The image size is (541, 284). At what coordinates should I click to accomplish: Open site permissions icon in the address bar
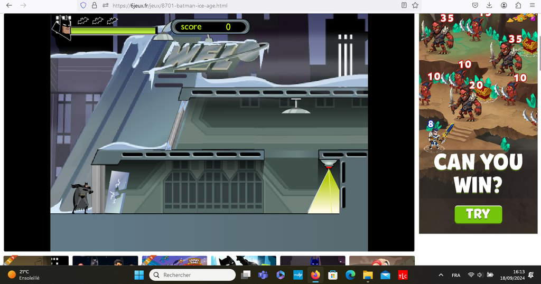106,5
